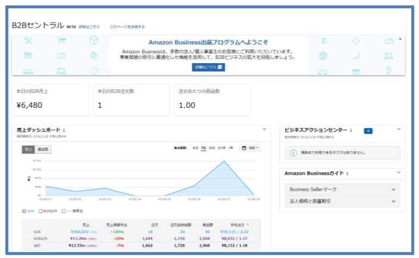Select the 1年 display period
The width and height of the screenshot is (419, 258).
click(230, 148)
